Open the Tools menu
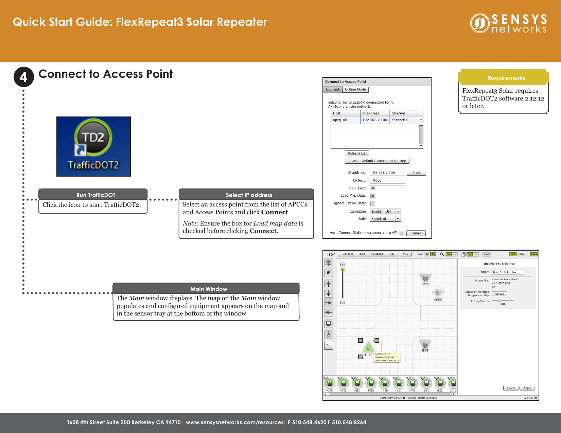561x433 pixels. (x=362, y=254)
